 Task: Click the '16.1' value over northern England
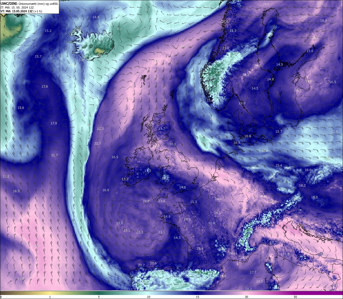pyautogui.click(x=173, y=144)
